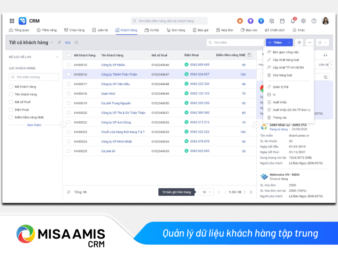Enable the Mã số thuế filter checkbox
338x253 pixels.
(x=11, y=102)
